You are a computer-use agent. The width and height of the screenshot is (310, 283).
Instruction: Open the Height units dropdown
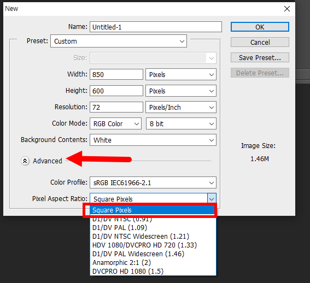coord(181,91)
